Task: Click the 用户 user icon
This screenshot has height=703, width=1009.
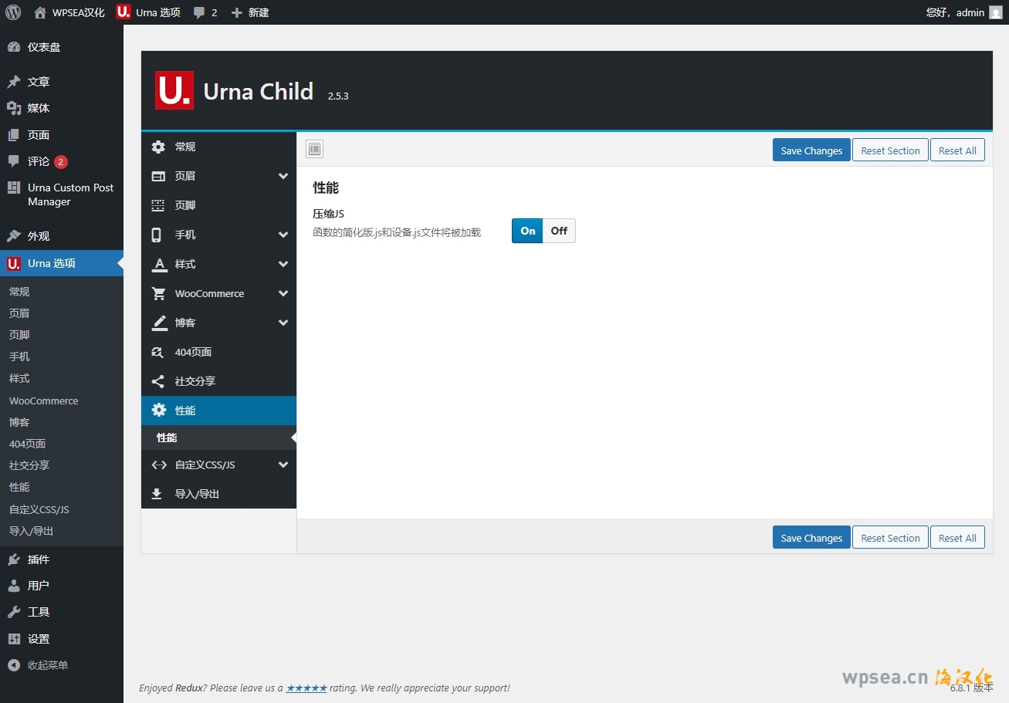Action: click(x=14, y=586)
